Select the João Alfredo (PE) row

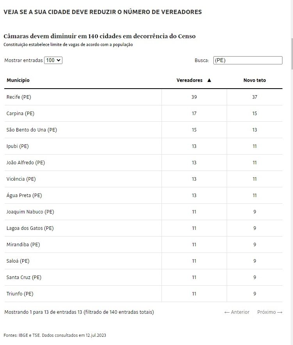coord(26,163)
